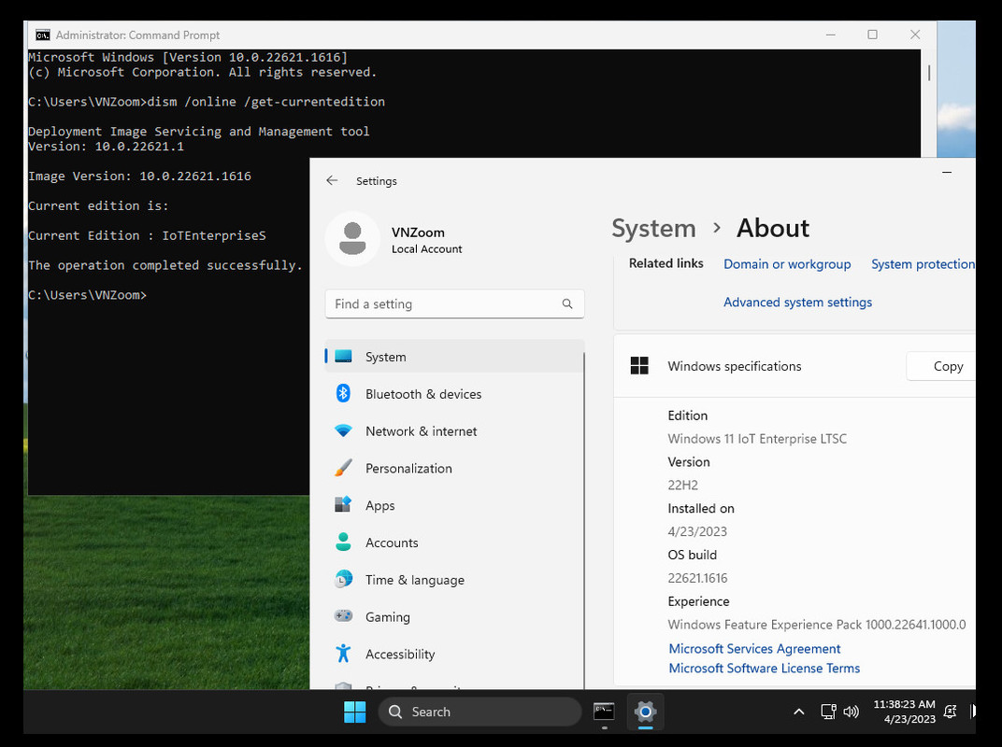Click the globe clock icon beside Time & language
This screenshot has height=747, width=1002.
tap(343, 579)
